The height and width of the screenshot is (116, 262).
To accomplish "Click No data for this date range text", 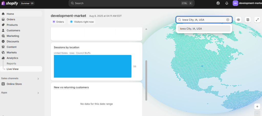I will point(96,104).
